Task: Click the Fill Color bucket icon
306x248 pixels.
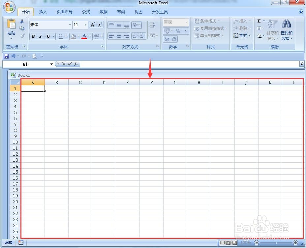Action: click(x=73, y=36)
